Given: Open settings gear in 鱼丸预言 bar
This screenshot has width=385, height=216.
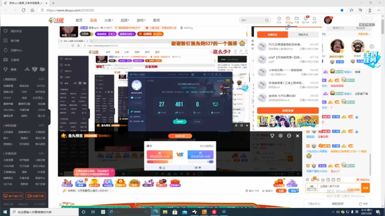Looking at the screenshot, I should pyautogui.click(x=281, y=135).
